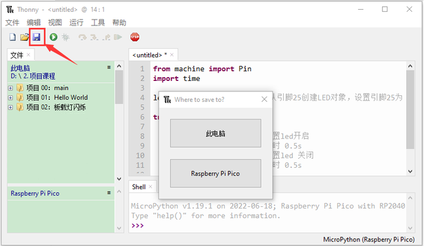Click the Step over debug icon
The width and height of the screenshot is (424, 246).
tap(82, 37)
